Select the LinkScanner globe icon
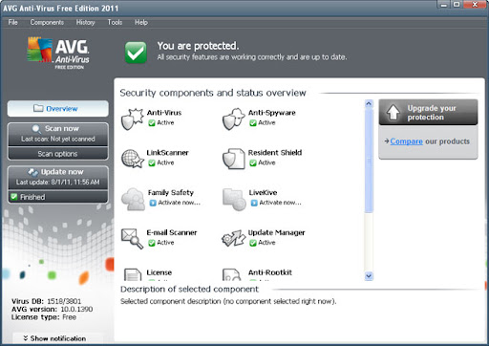489x346 pixels. (x=132, y=159)
